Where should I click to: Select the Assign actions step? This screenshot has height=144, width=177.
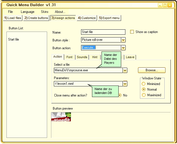coord(63,18)
